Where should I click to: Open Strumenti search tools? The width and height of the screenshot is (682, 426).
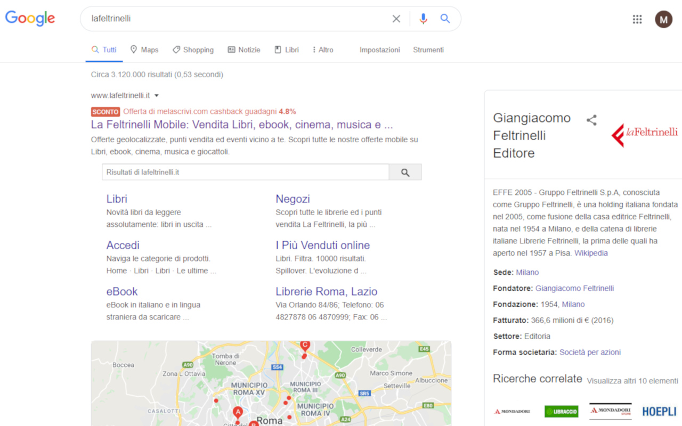point(428,50)
